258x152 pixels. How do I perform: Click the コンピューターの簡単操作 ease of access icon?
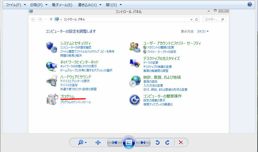(x=134, y=100)
